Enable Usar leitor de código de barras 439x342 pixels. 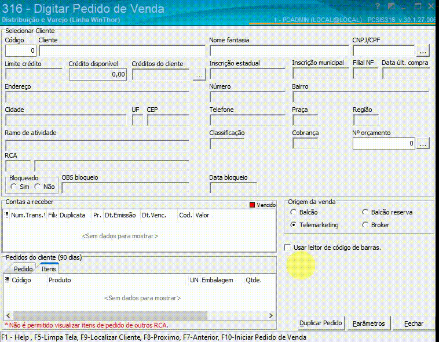pyautogui.click(x=287, y=248)
